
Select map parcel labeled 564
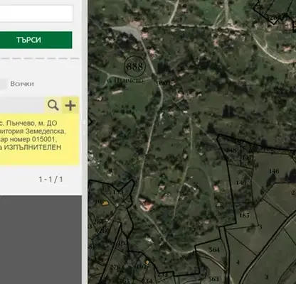coord(214,250)
